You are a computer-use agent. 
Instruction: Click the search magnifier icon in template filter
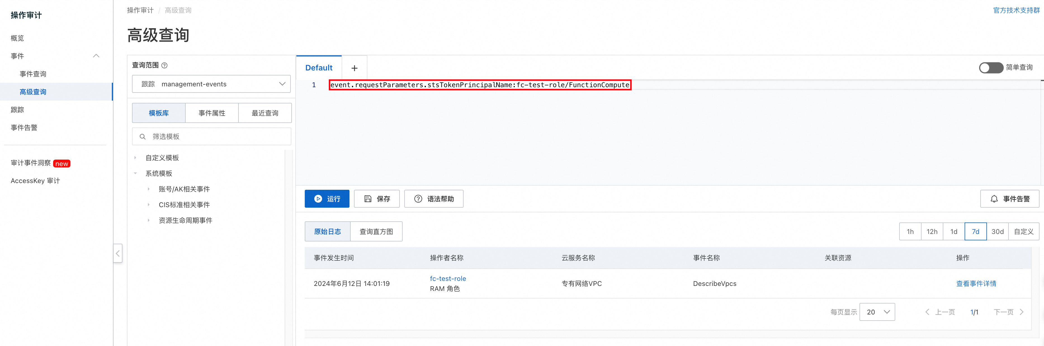143,137
